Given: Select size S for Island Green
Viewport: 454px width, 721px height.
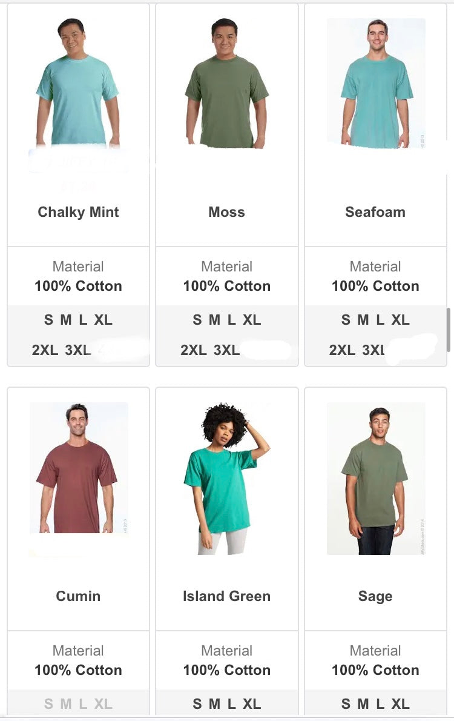Looking at the screenshot, I should (197, 703).
